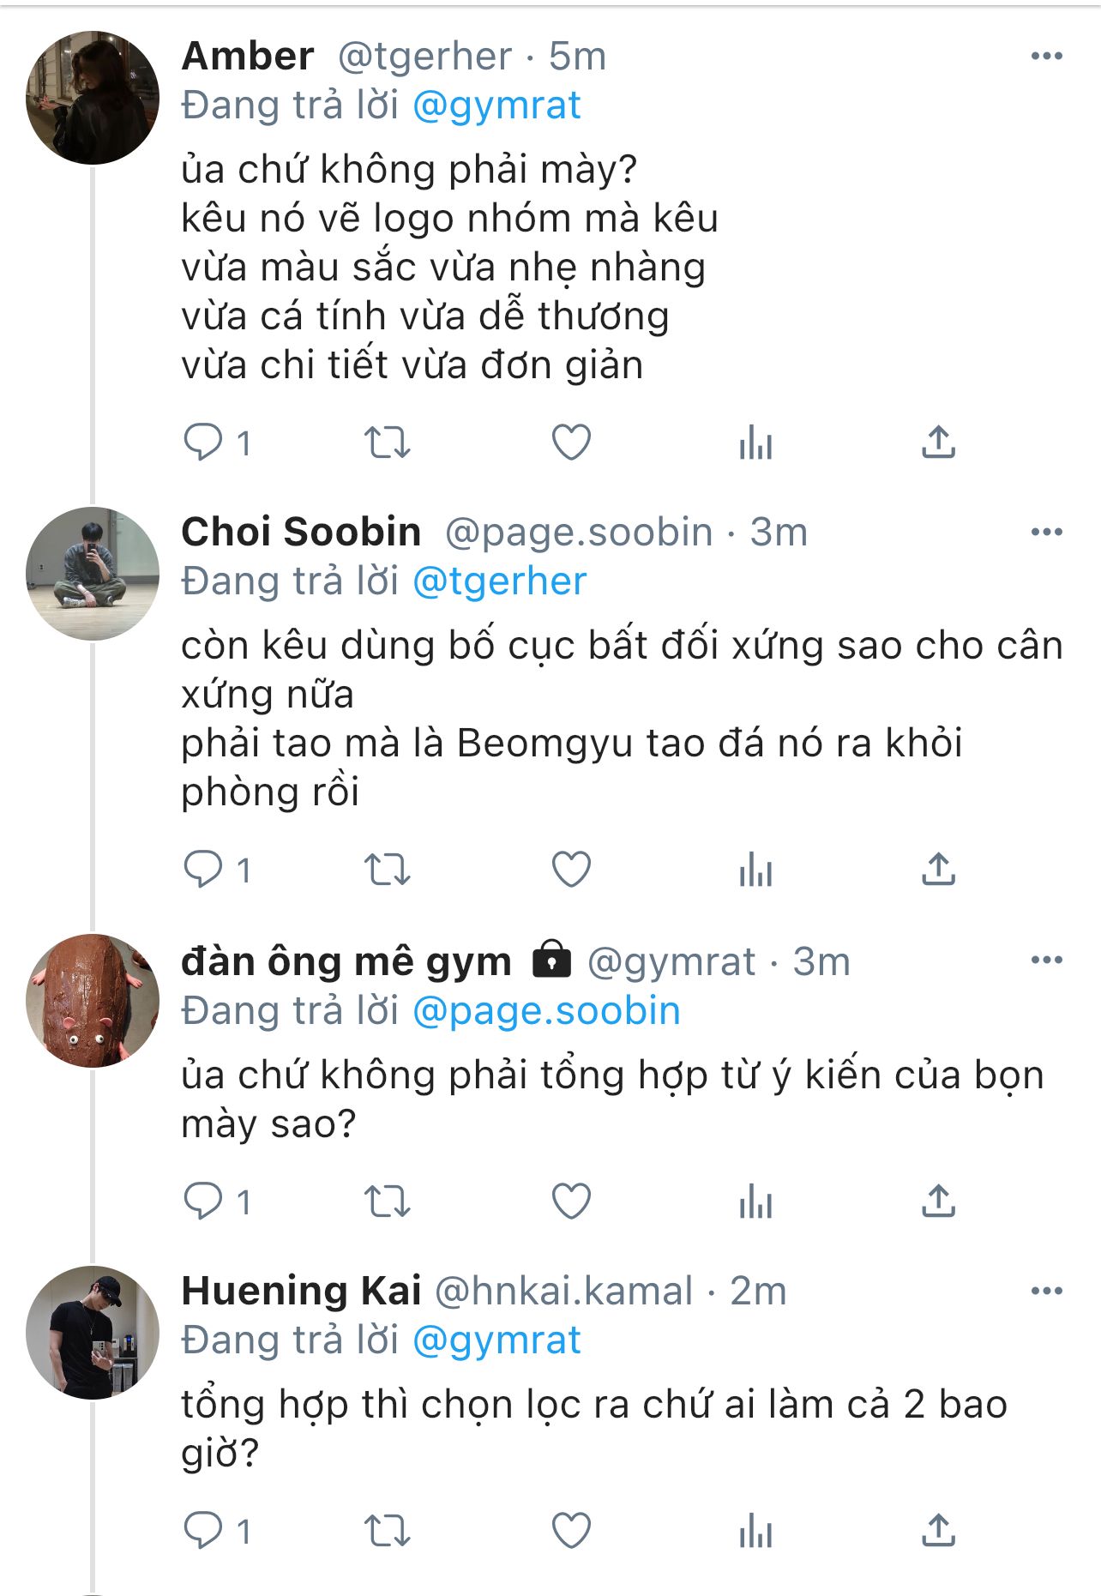The image size is (1101, 1596).
Task: Open more options for Huening Kai's tweet
Action: pos(1046,1291)
